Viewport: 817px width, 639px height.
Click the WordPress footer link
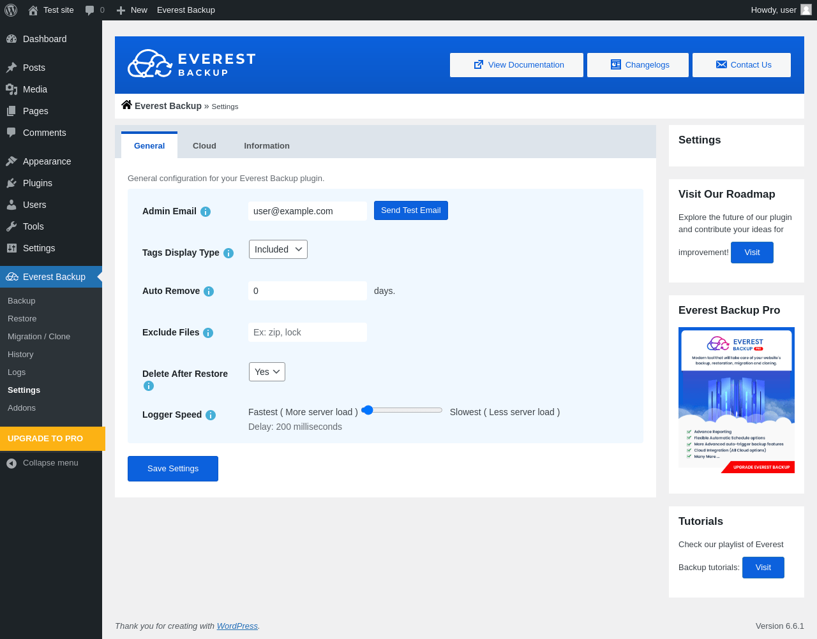[x=237, y=626]
